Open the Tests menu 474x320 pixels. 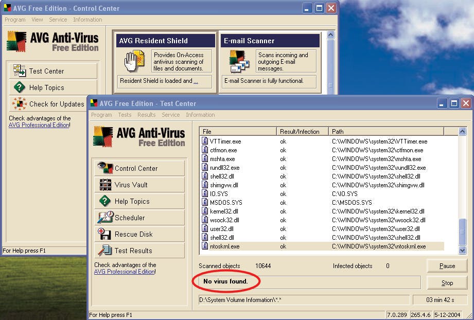[x=125, y=115]
